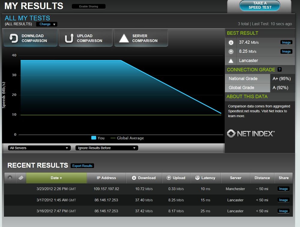This screenshot has height=227, width=300.
Task: Click the Take a Speed Test button
Action: [x=260, y=5]
